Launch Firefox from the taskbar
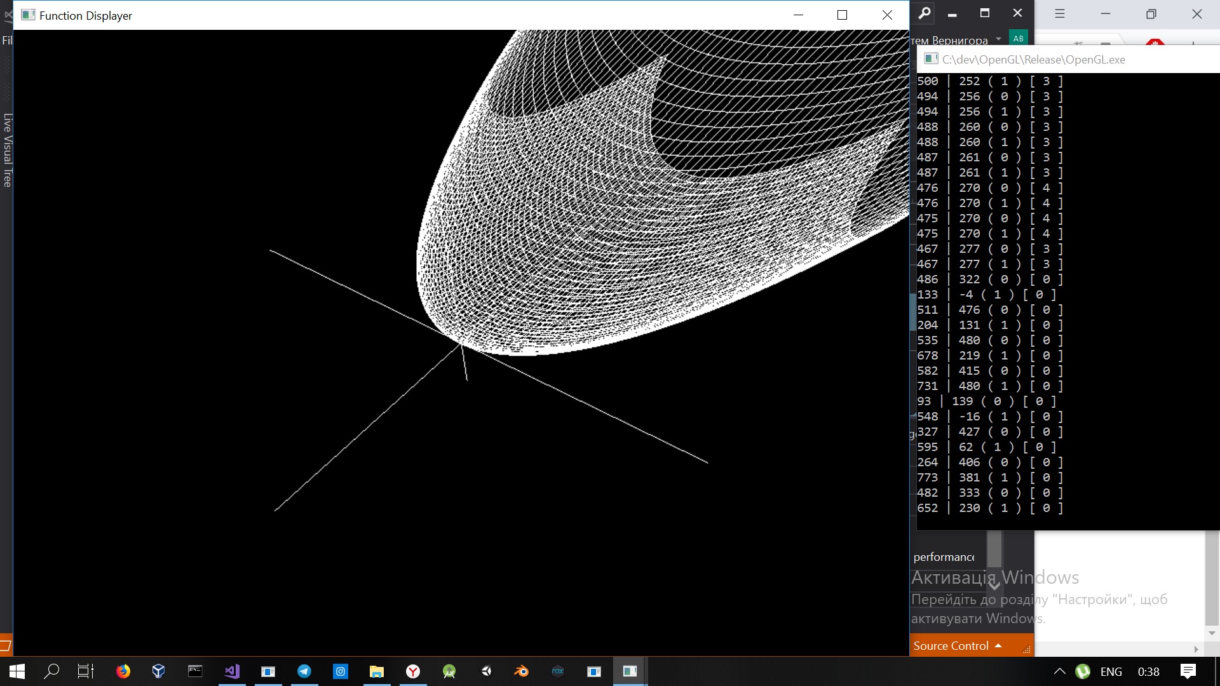Image resolution: width=1220 pixels, height=686 pixels. click(x=123, y=671)
